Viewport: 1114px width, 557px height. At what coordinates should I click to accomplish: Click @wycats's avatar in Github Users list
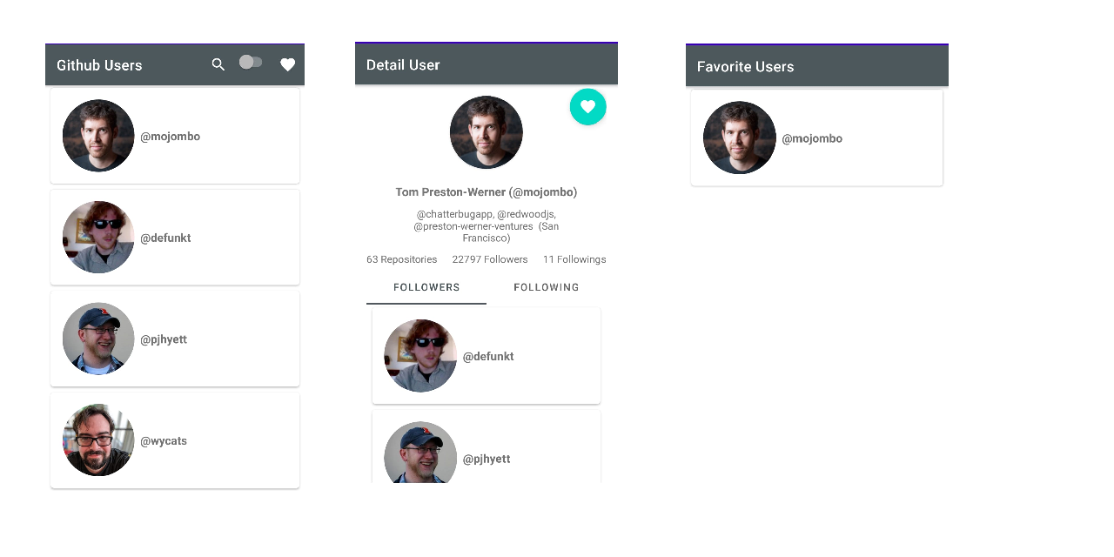98,440
